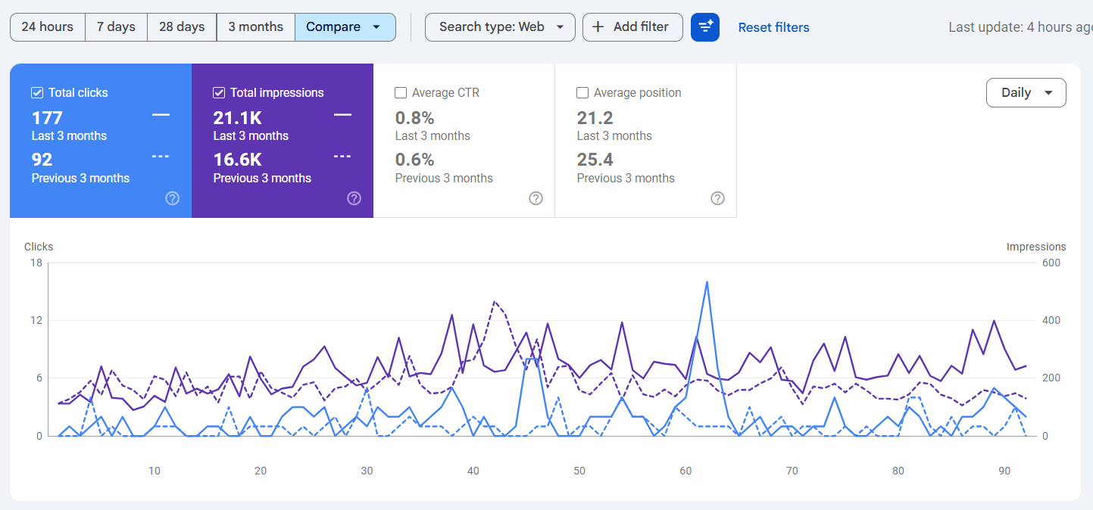Open help icon on Total impressions card
Viewport: 1093px width, 510px height.
point(354,198)
